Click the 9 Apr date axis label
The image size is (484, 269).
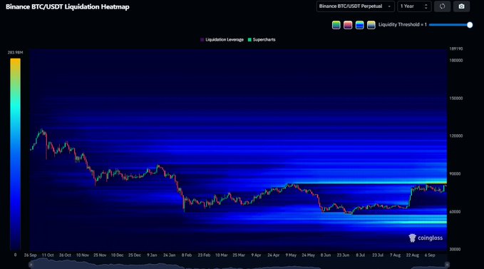[x=256, y=255]
